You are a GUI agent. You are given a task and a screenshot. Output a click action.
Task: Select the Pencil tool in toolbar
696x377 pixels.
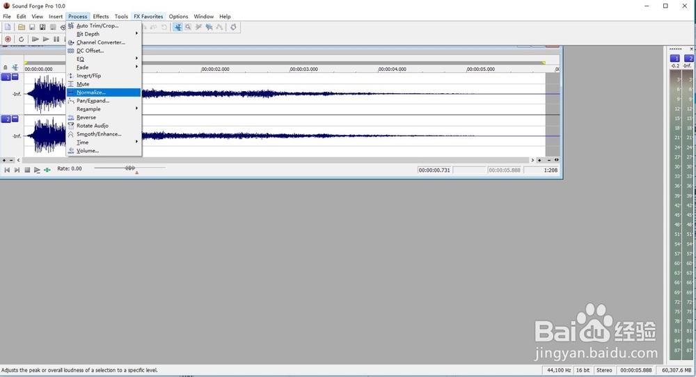tap(198, 27)
